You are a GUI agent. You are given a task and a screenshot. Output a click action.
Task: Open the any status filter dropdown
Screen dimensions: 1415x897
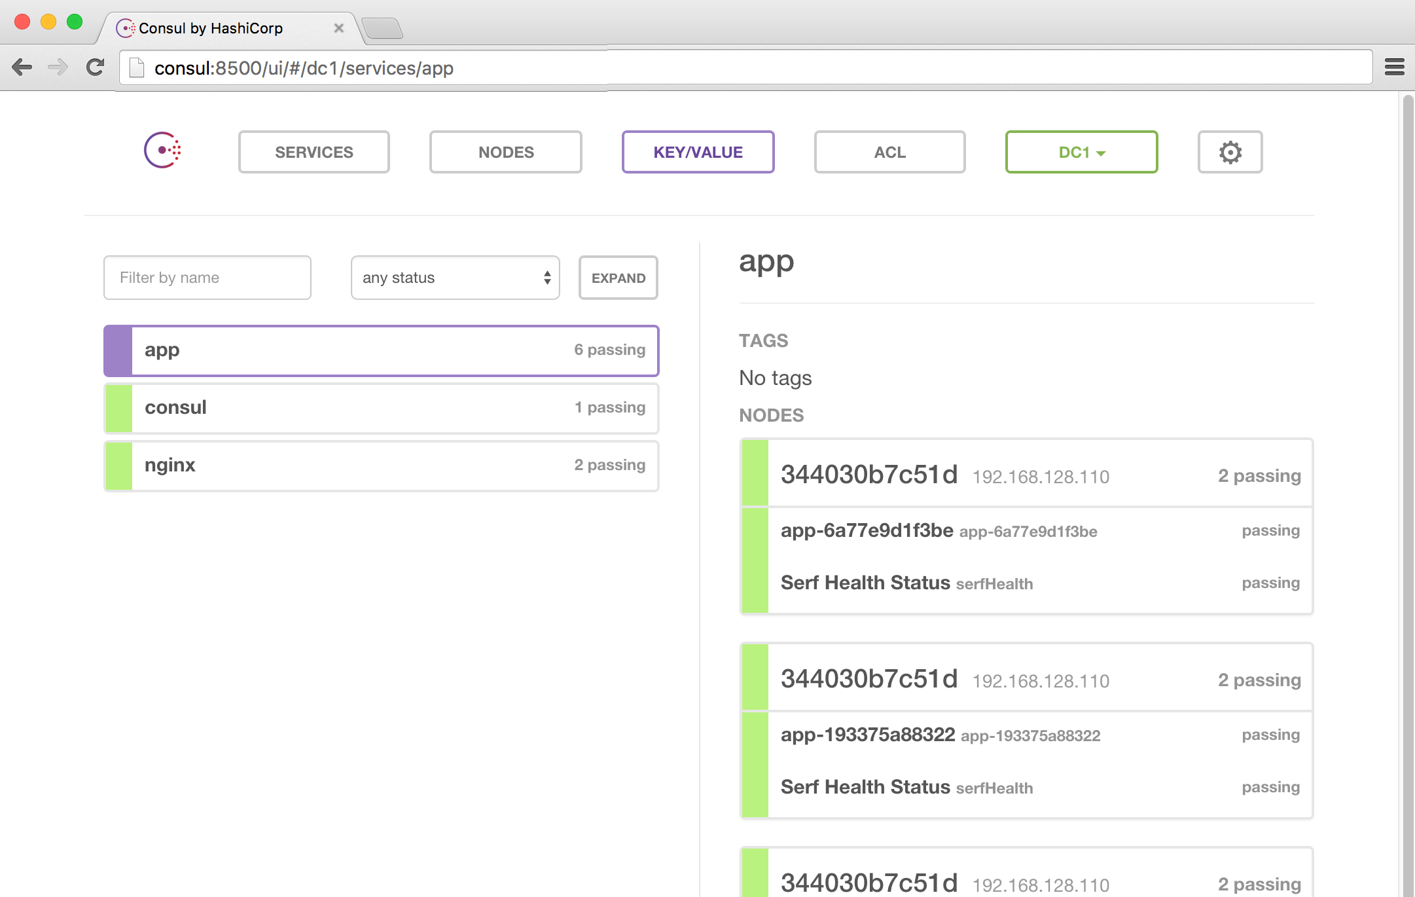click(x=455, y=278)
